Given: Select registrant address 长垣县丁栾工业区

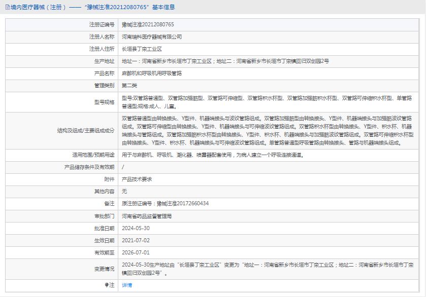Looking at the screenshot, I should (x=142, y=49).
